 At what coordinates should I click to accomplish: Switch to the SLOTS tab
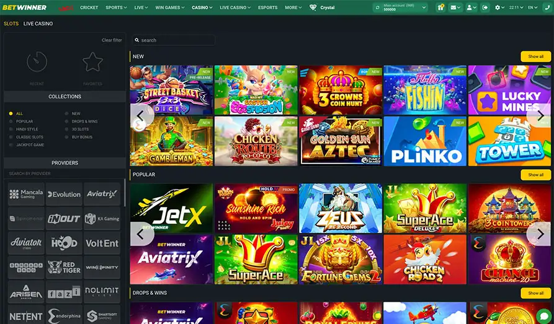11,24
